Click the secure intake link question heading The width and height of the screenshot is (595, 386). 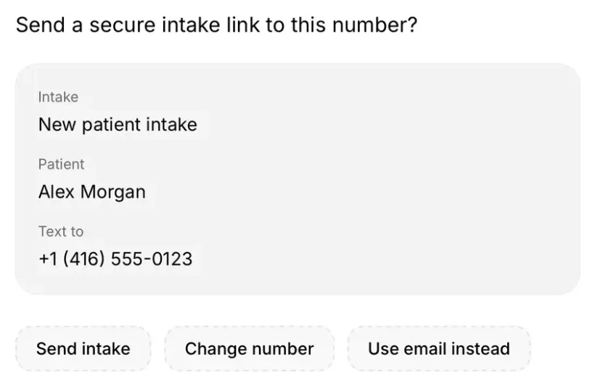click(x=217, y=25)
